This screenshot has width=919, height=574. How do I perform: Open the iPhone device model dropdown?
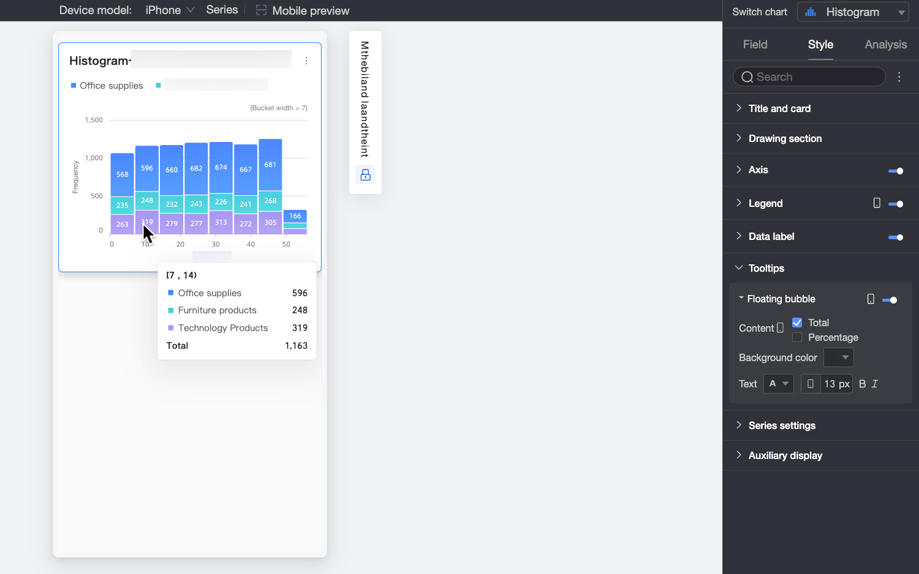pyautogui.click(x=170, y=10)
